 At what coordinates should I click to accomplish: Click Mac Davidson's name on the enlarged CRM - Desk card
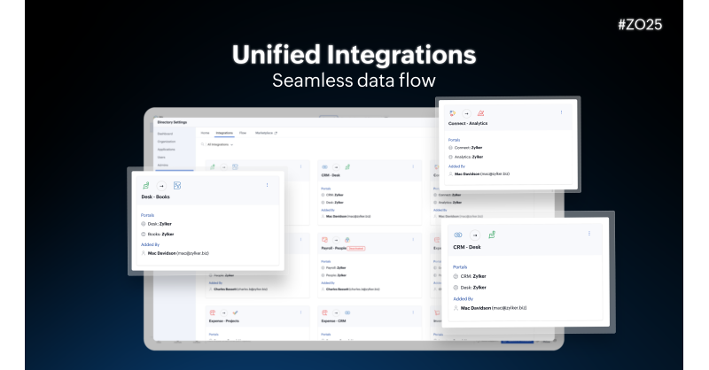(476, 308)
